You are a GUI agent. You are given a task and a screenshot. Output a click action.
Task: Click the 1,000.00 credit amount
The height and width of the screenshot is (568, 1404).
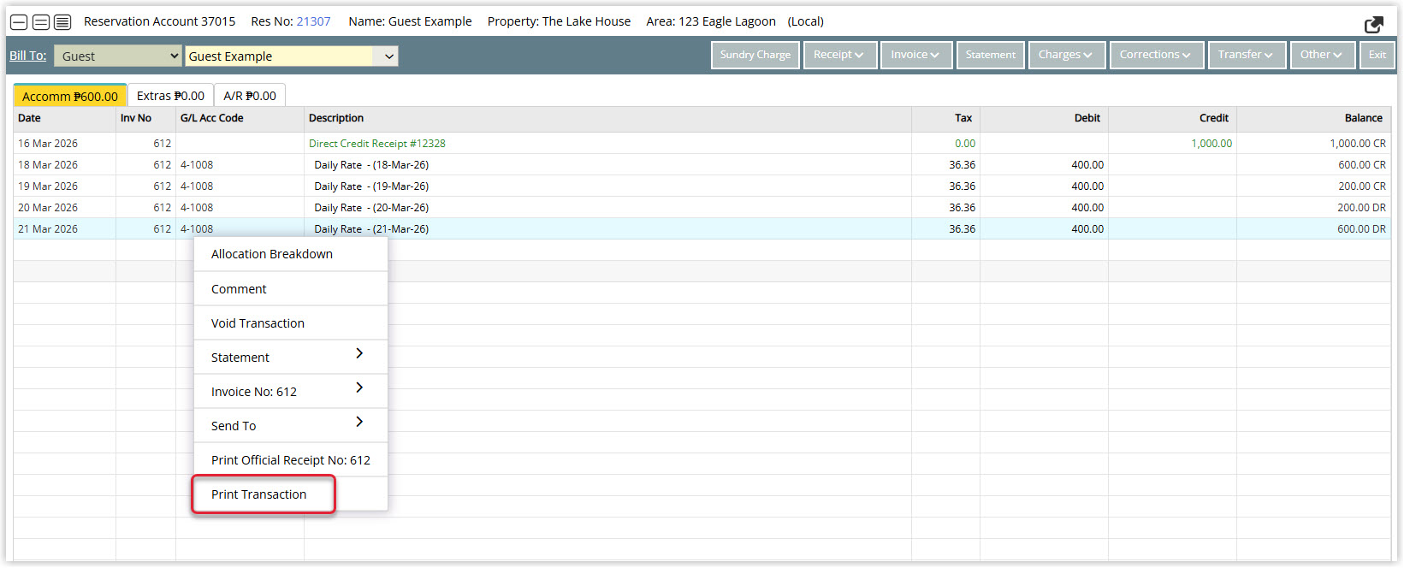(x=1211, y=144)
